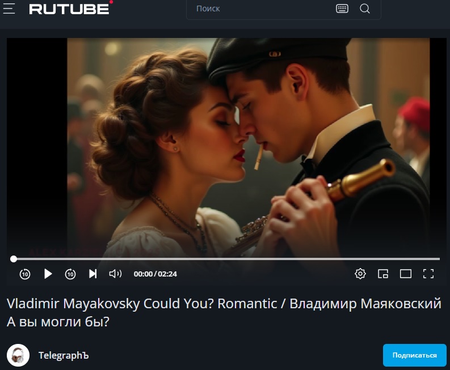Play the video
The image size is (450, 370).
click(x=48, y=274)
